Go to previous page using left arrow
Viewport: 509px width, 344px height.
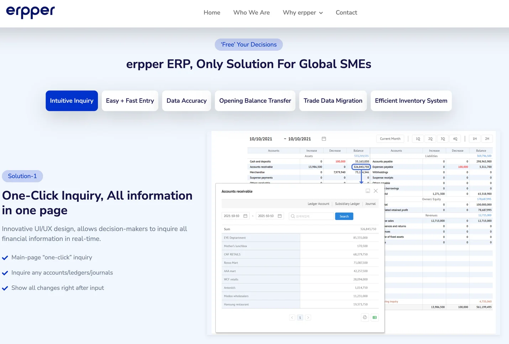tap(292, 318)
